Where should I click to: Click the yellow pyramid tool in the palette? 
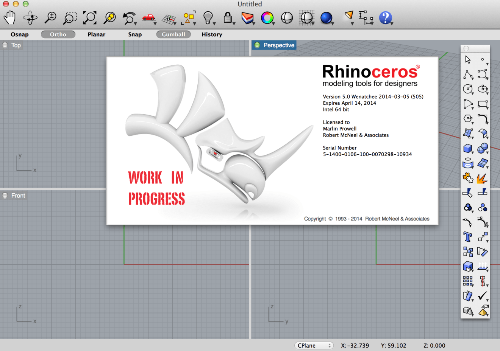pyautogui.click(x=483, y=311)
